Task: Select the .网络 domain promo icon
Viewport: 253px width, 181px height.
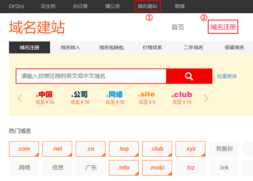Action: tap(114, 95)
